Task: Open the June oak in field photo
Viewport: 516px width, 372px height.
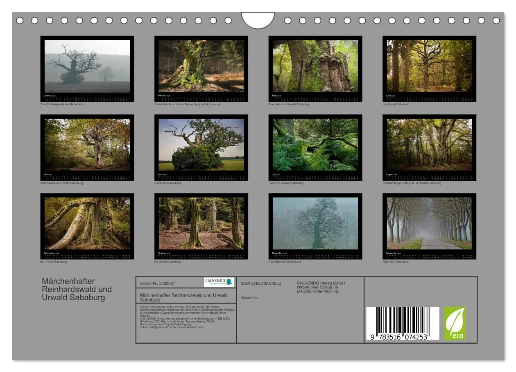Action: 201,145
